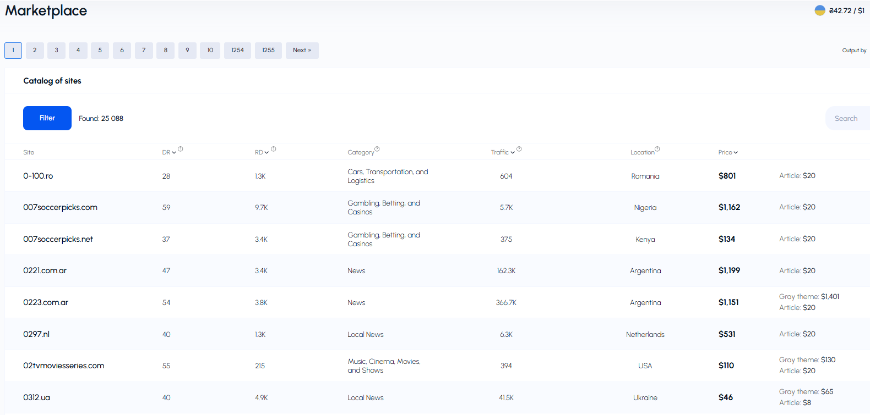The image size is (870, 415).
Task: Open site 0223.com.ar
Action: 46,302
